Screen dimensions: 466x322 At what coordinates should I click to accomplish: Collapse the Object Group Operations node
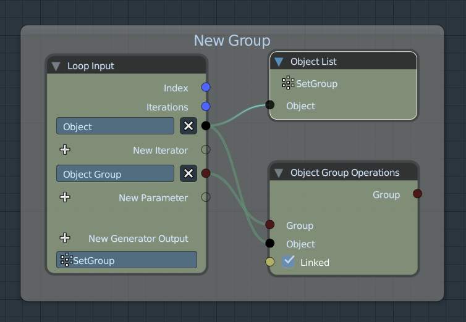[279, 173]
